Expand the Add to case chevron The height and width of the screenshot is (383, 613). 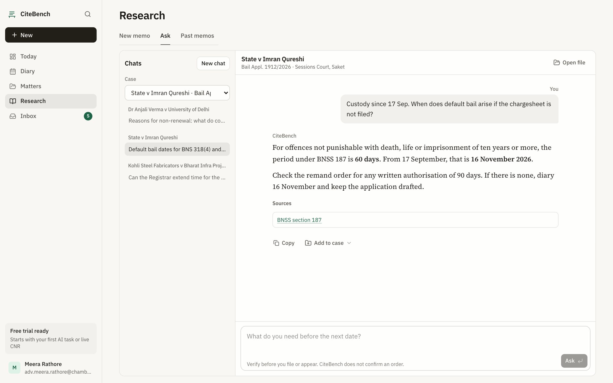tap(349, 243)
